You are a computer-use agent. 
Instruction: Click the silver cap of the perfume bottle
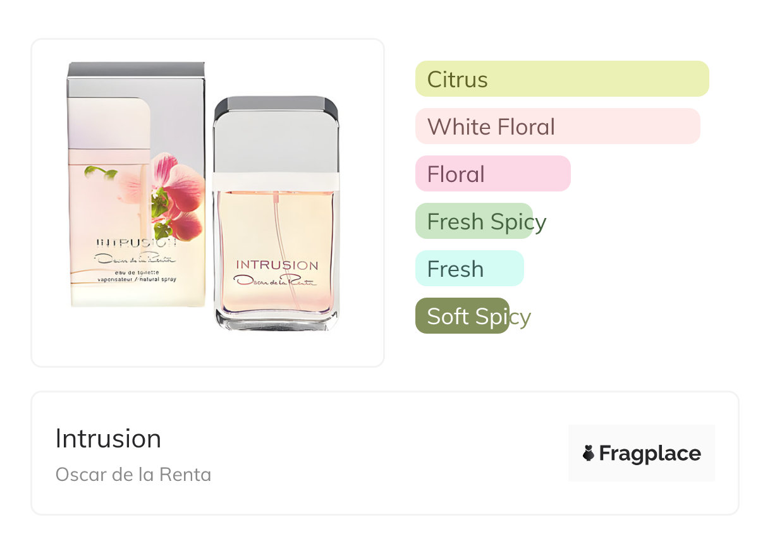coord(276,134)
